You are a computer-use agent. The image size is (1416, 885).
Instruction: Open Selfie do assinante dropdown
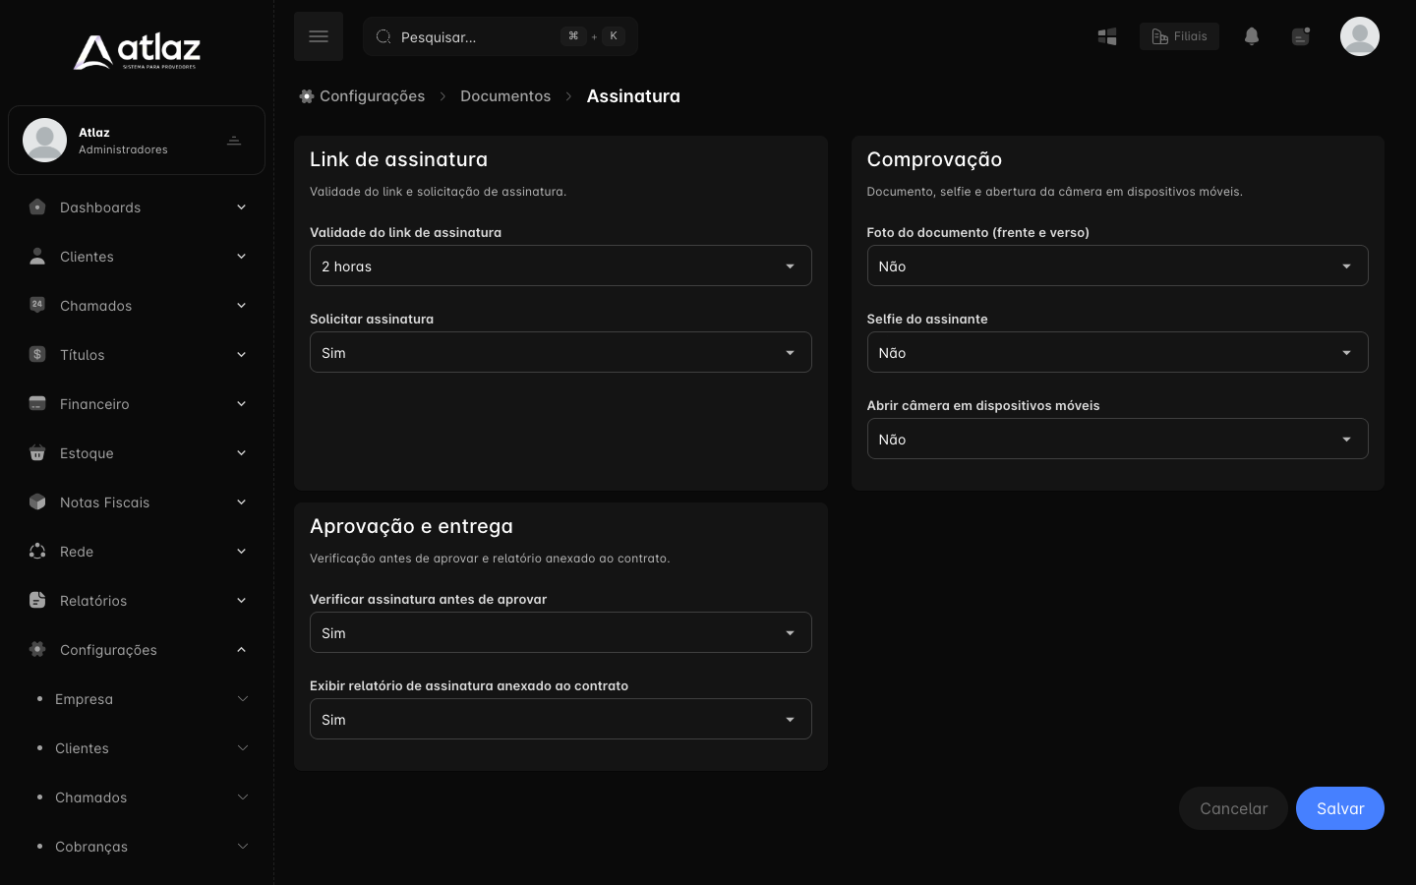[x=1117, y=352]
